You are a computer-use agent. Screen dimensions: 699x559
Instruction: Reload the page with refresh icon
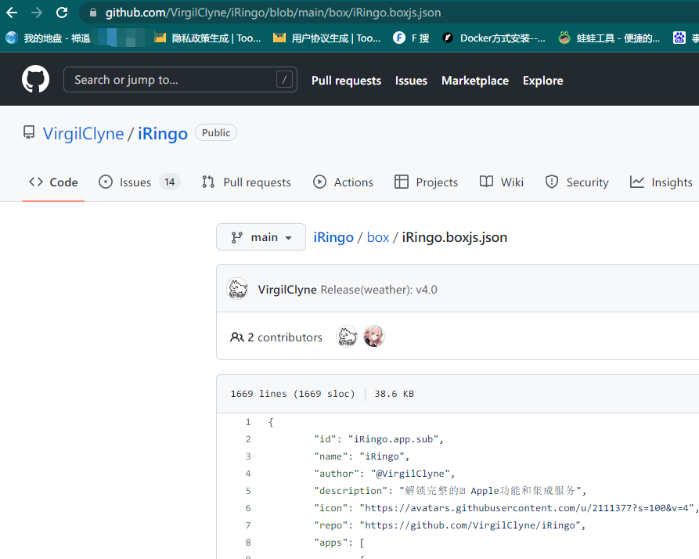62,13
